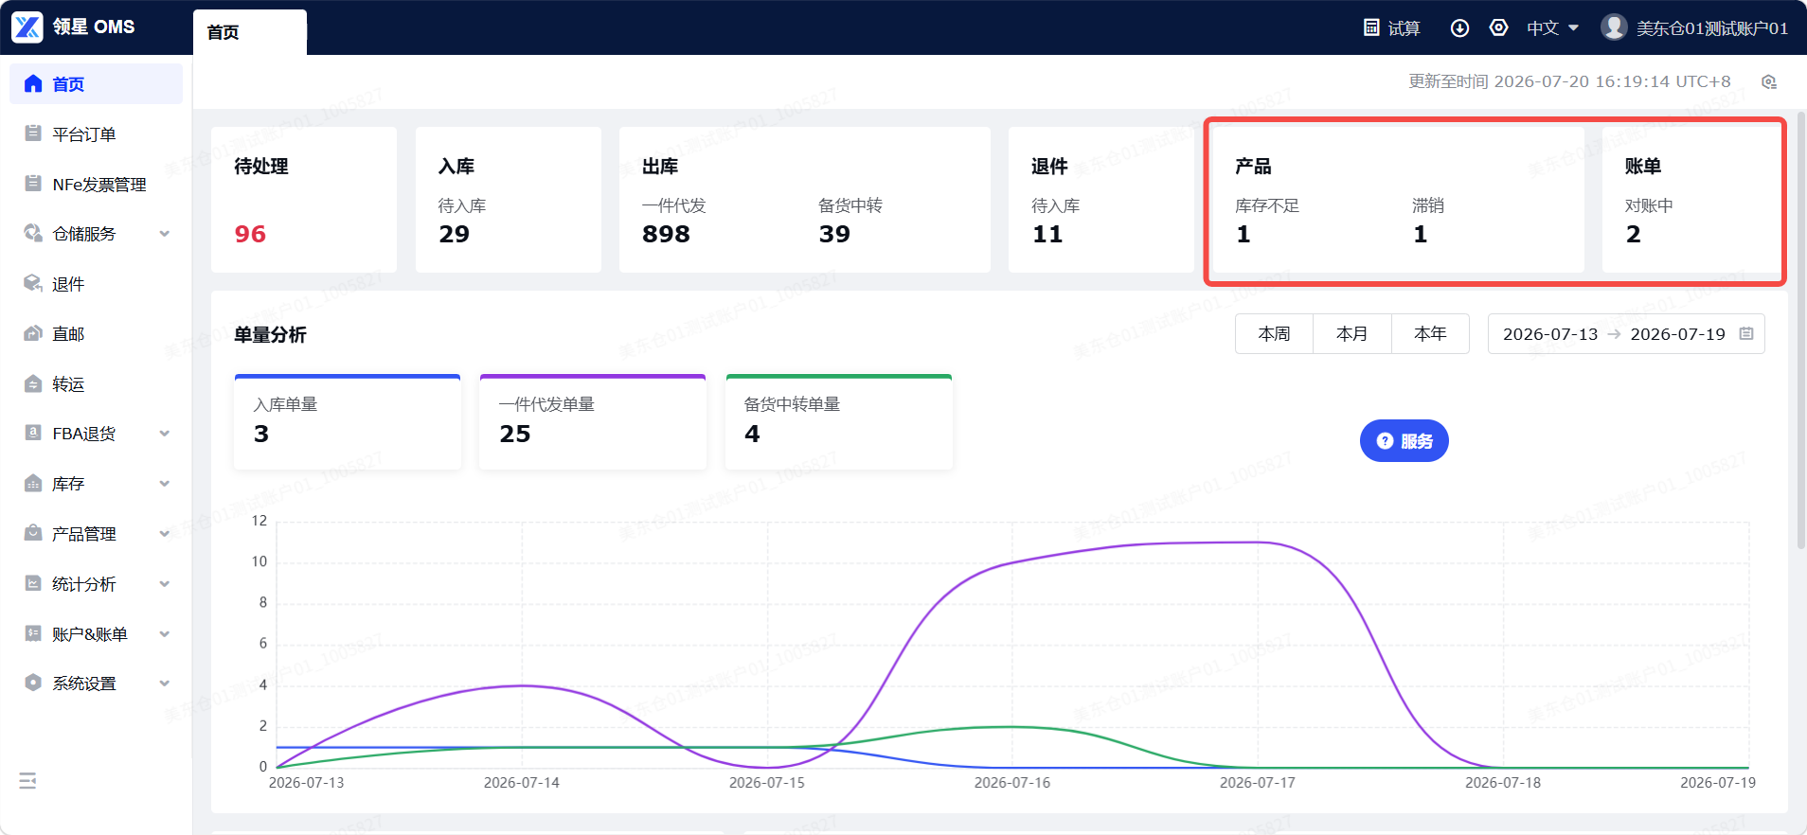Screen dimensions: 1807x835
Task: Select the 备货中转单量 chart card
Action: click(x=839, y=421)
